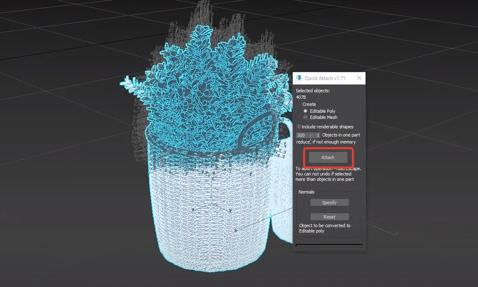Click the Quick Attach v1.71 title text
Viewport: 478px width, 287px height.
pos(325,78)
